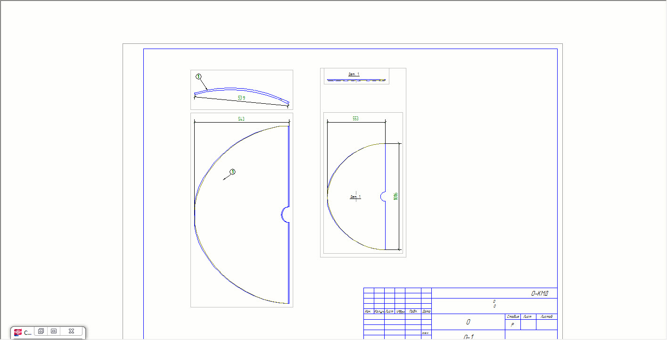This screenshot has height=340, width=667.
Task: Select the 'Дет. 1' label inside the right semicircle
Action: (x=355, y=196)
